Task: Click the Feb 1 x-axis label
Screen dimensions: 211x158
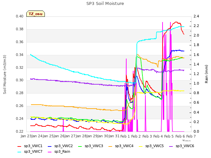Action: 125,136
